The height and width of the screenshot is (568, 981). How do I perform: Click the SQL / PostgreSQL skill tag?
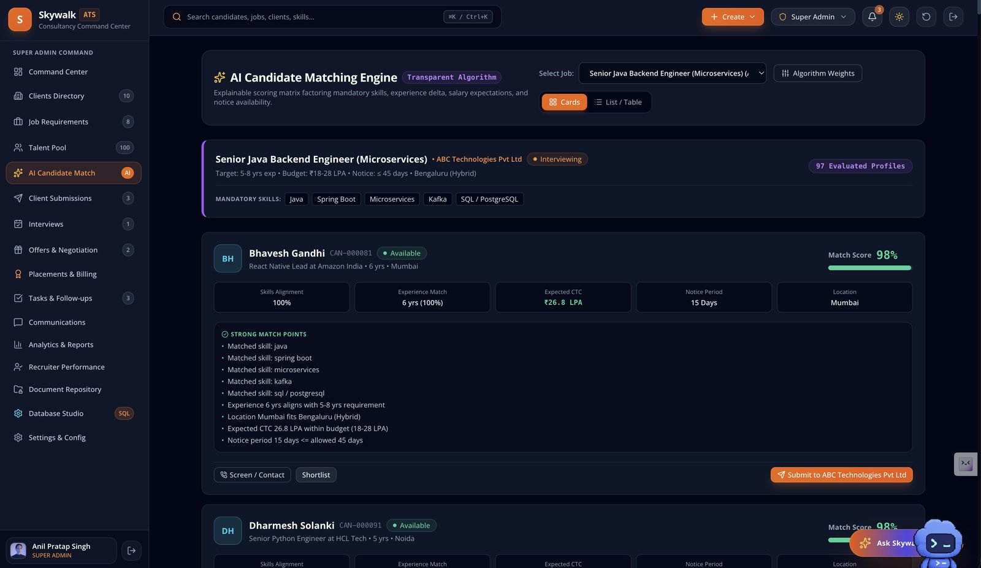(x=489, y=199)
